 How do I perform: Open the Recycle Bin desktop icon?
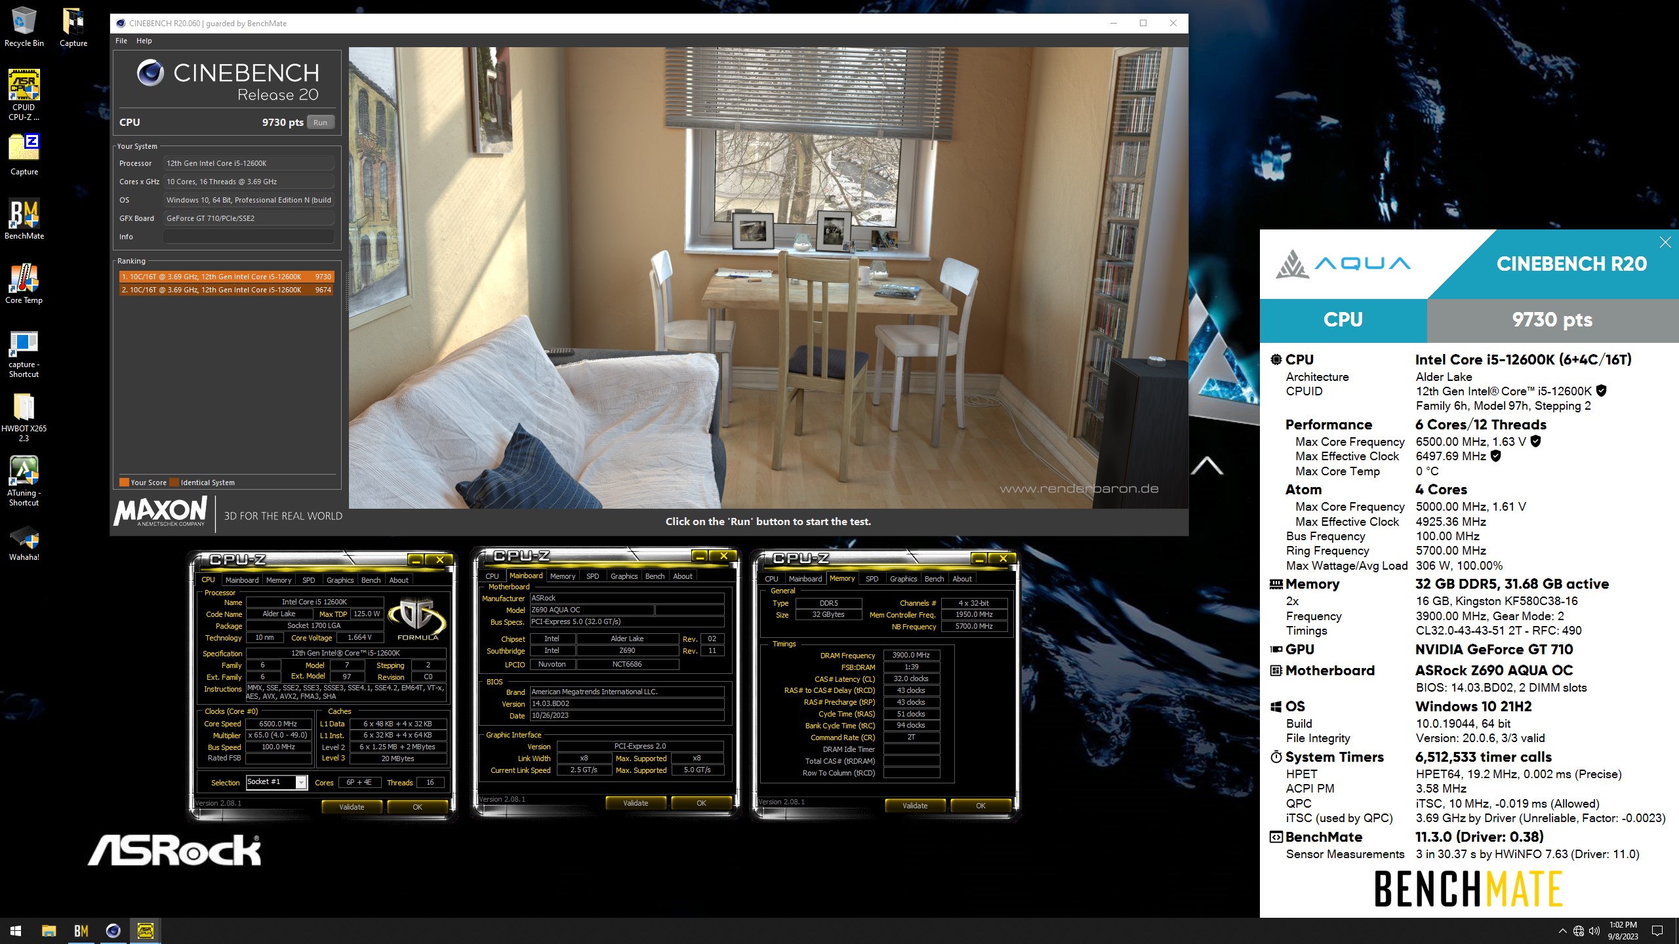pyautogui.click(x=24, y=27)
